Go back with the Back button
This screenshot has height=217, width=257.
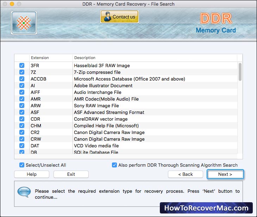pos(186,174)
